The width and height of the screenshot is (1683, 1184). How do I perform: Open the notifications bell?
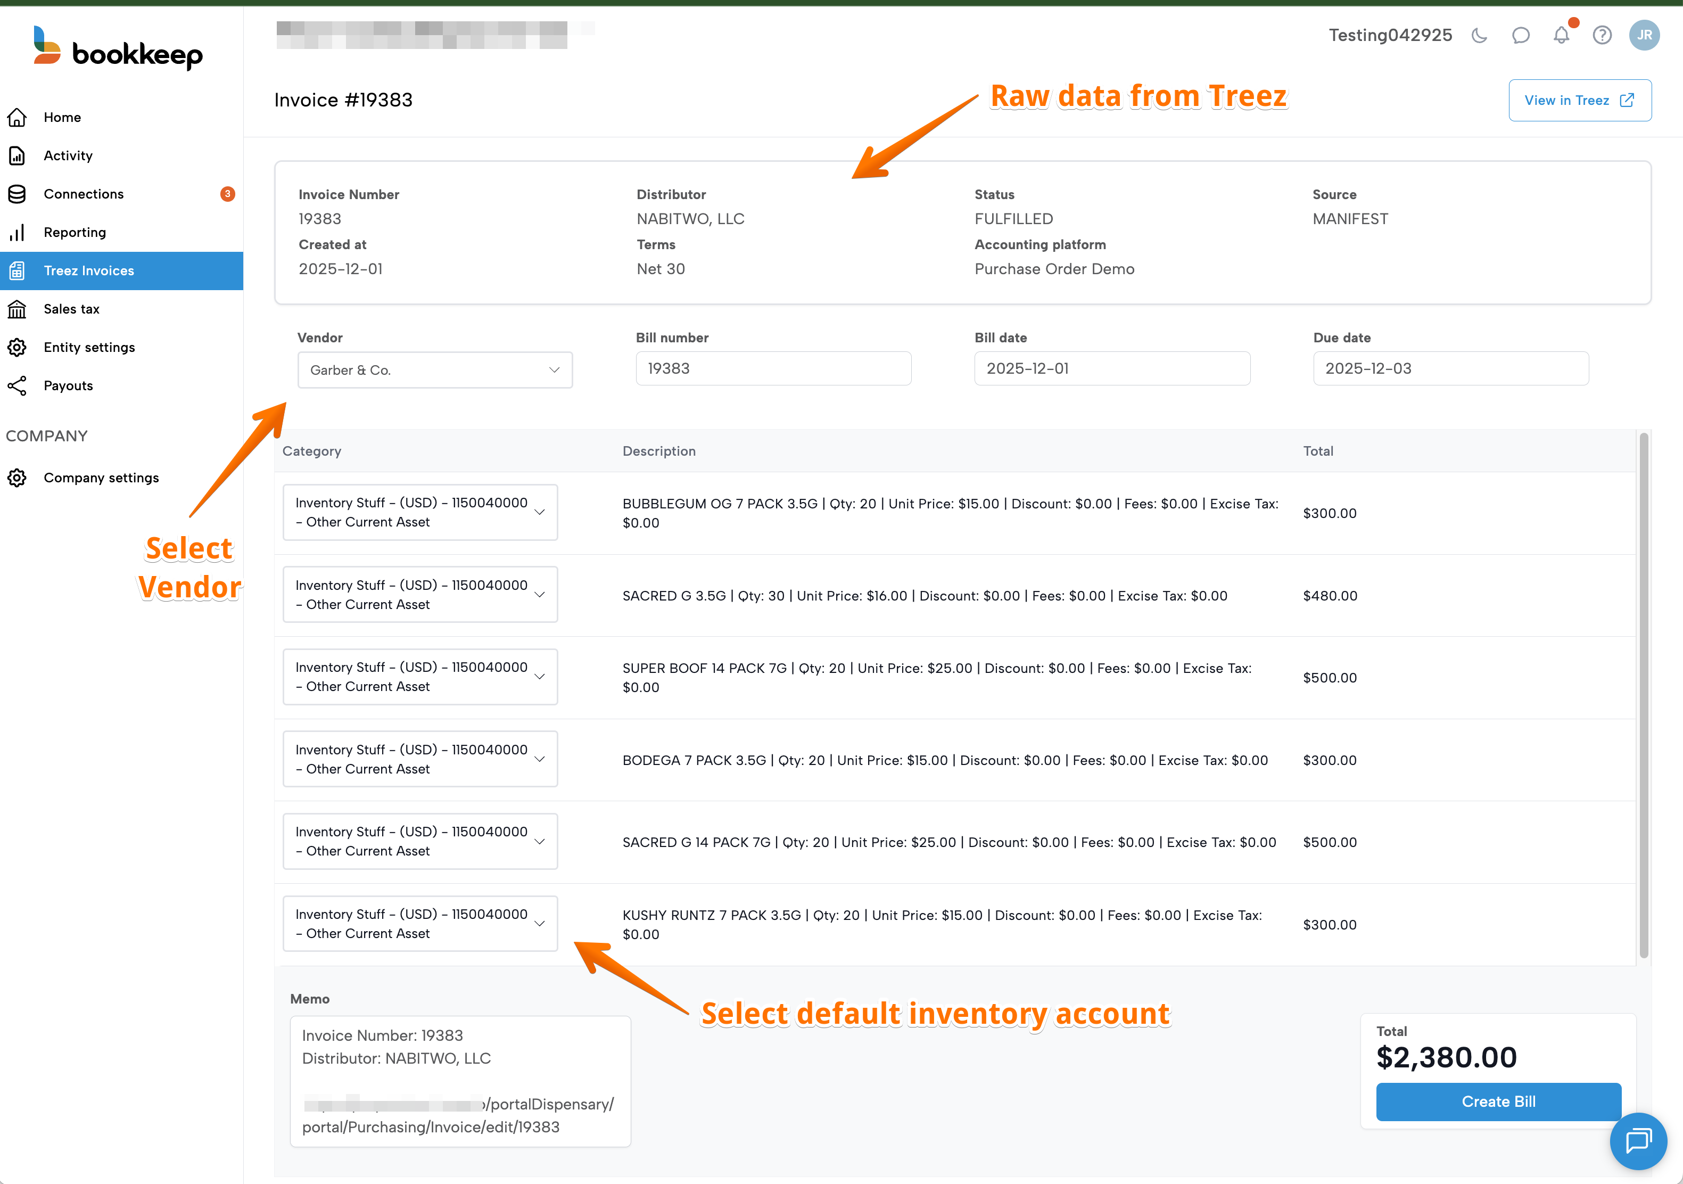[1561, 35]
